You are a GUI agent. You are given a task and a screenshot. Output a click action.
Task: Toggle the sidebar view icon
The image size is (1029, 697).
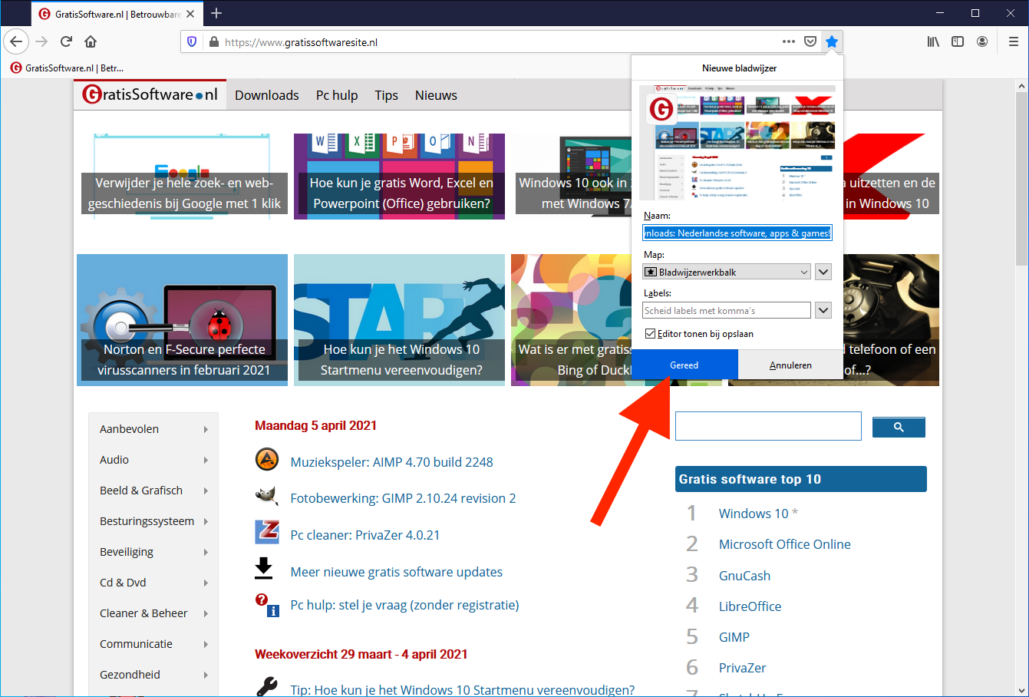[x=958, y=41]
